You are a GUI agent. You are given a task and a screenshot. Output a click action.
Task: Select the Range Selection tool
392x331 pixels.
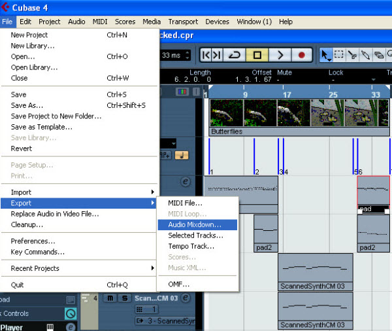(338, 55)
